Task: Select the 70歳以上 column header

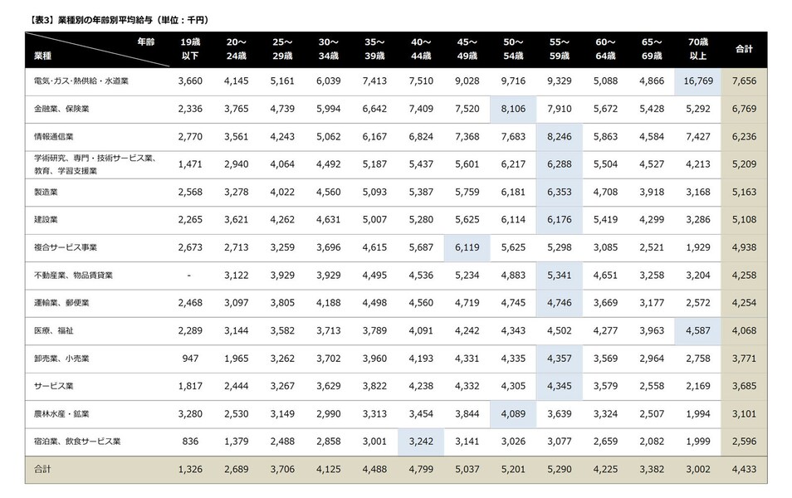Action: click(x=697, y=48)
